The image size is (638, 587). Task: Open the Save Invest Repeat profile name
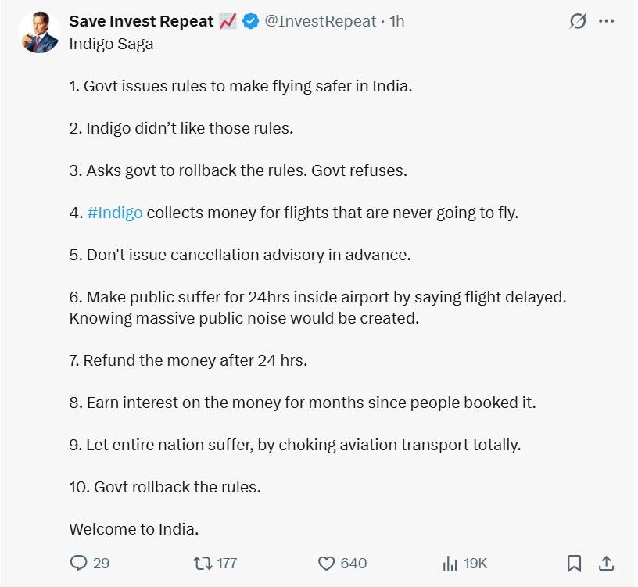[141, 22]
